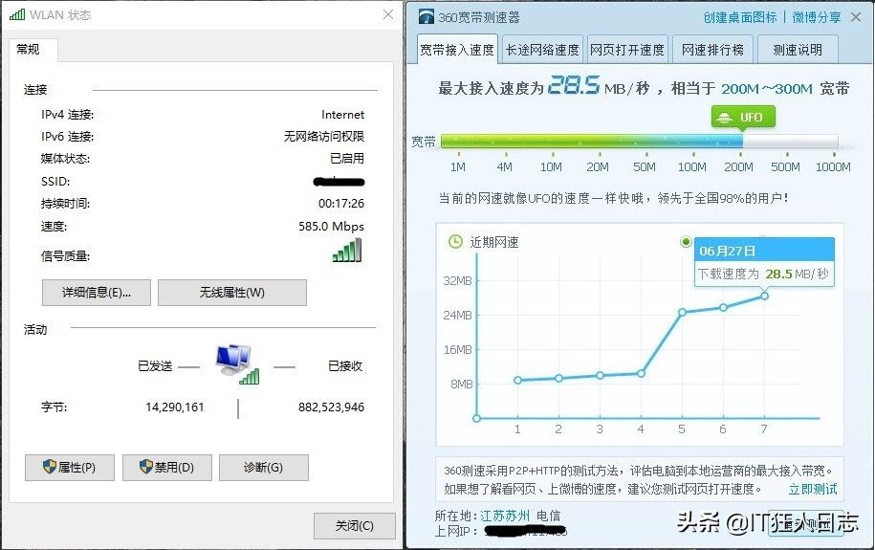875x550 pixels.
Task: Click the signal quality bars icon
Action: click(347, 251)
